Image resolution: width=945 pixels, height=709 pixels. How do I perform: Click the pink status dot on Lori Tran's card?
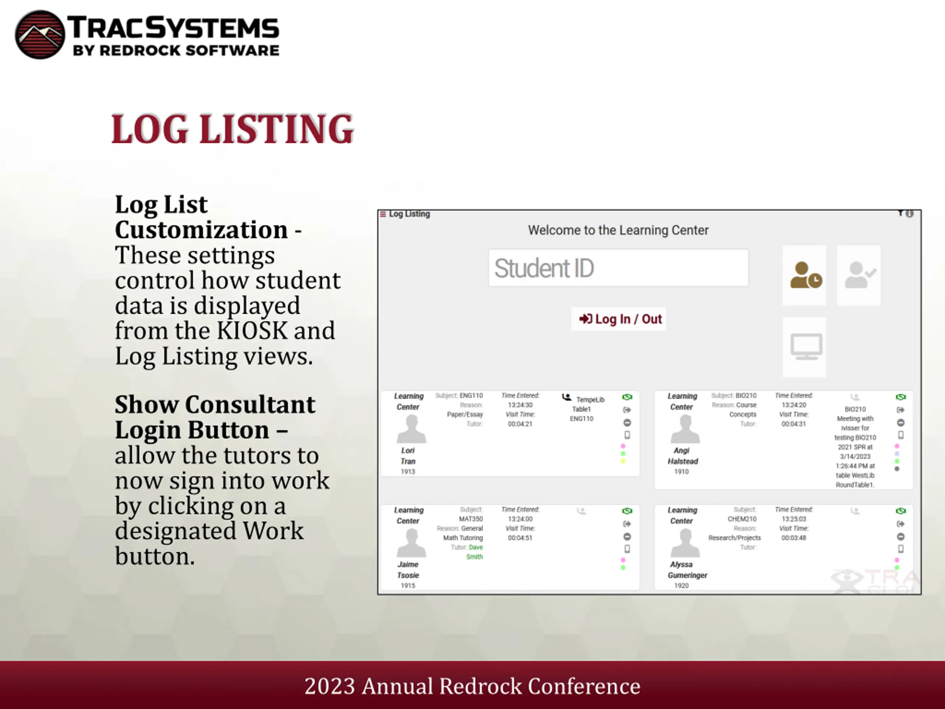623,446
